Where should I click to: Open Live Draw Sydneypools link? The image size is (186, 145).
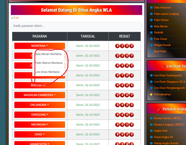(x=168, y=75)
